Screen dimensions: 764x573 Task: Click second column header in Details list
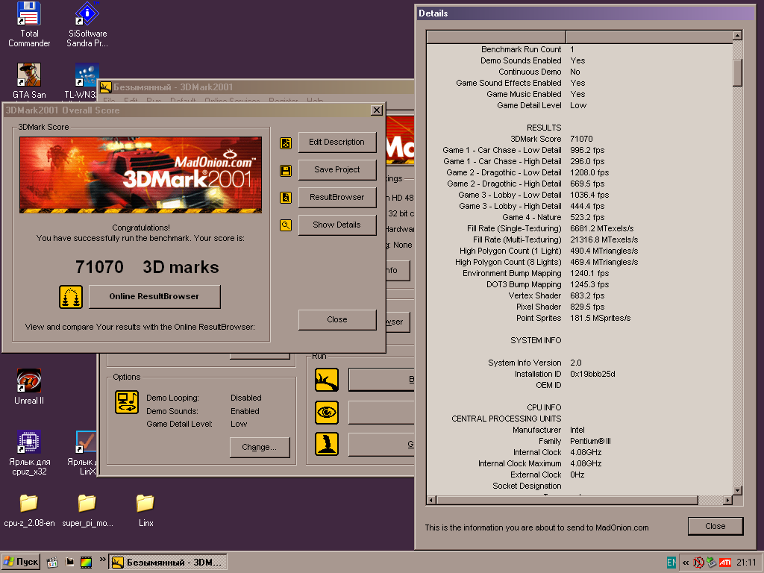click(x=649, y=37)
